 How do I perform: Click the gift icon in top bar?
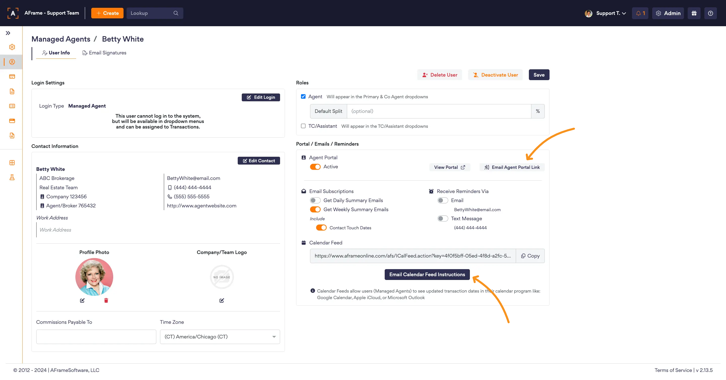tap(694, 13)
